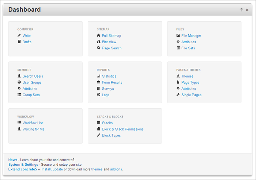Click the person icon beside Waiting for Me
The height and width of the screenshot is (180, 256).
pos(19,129)
